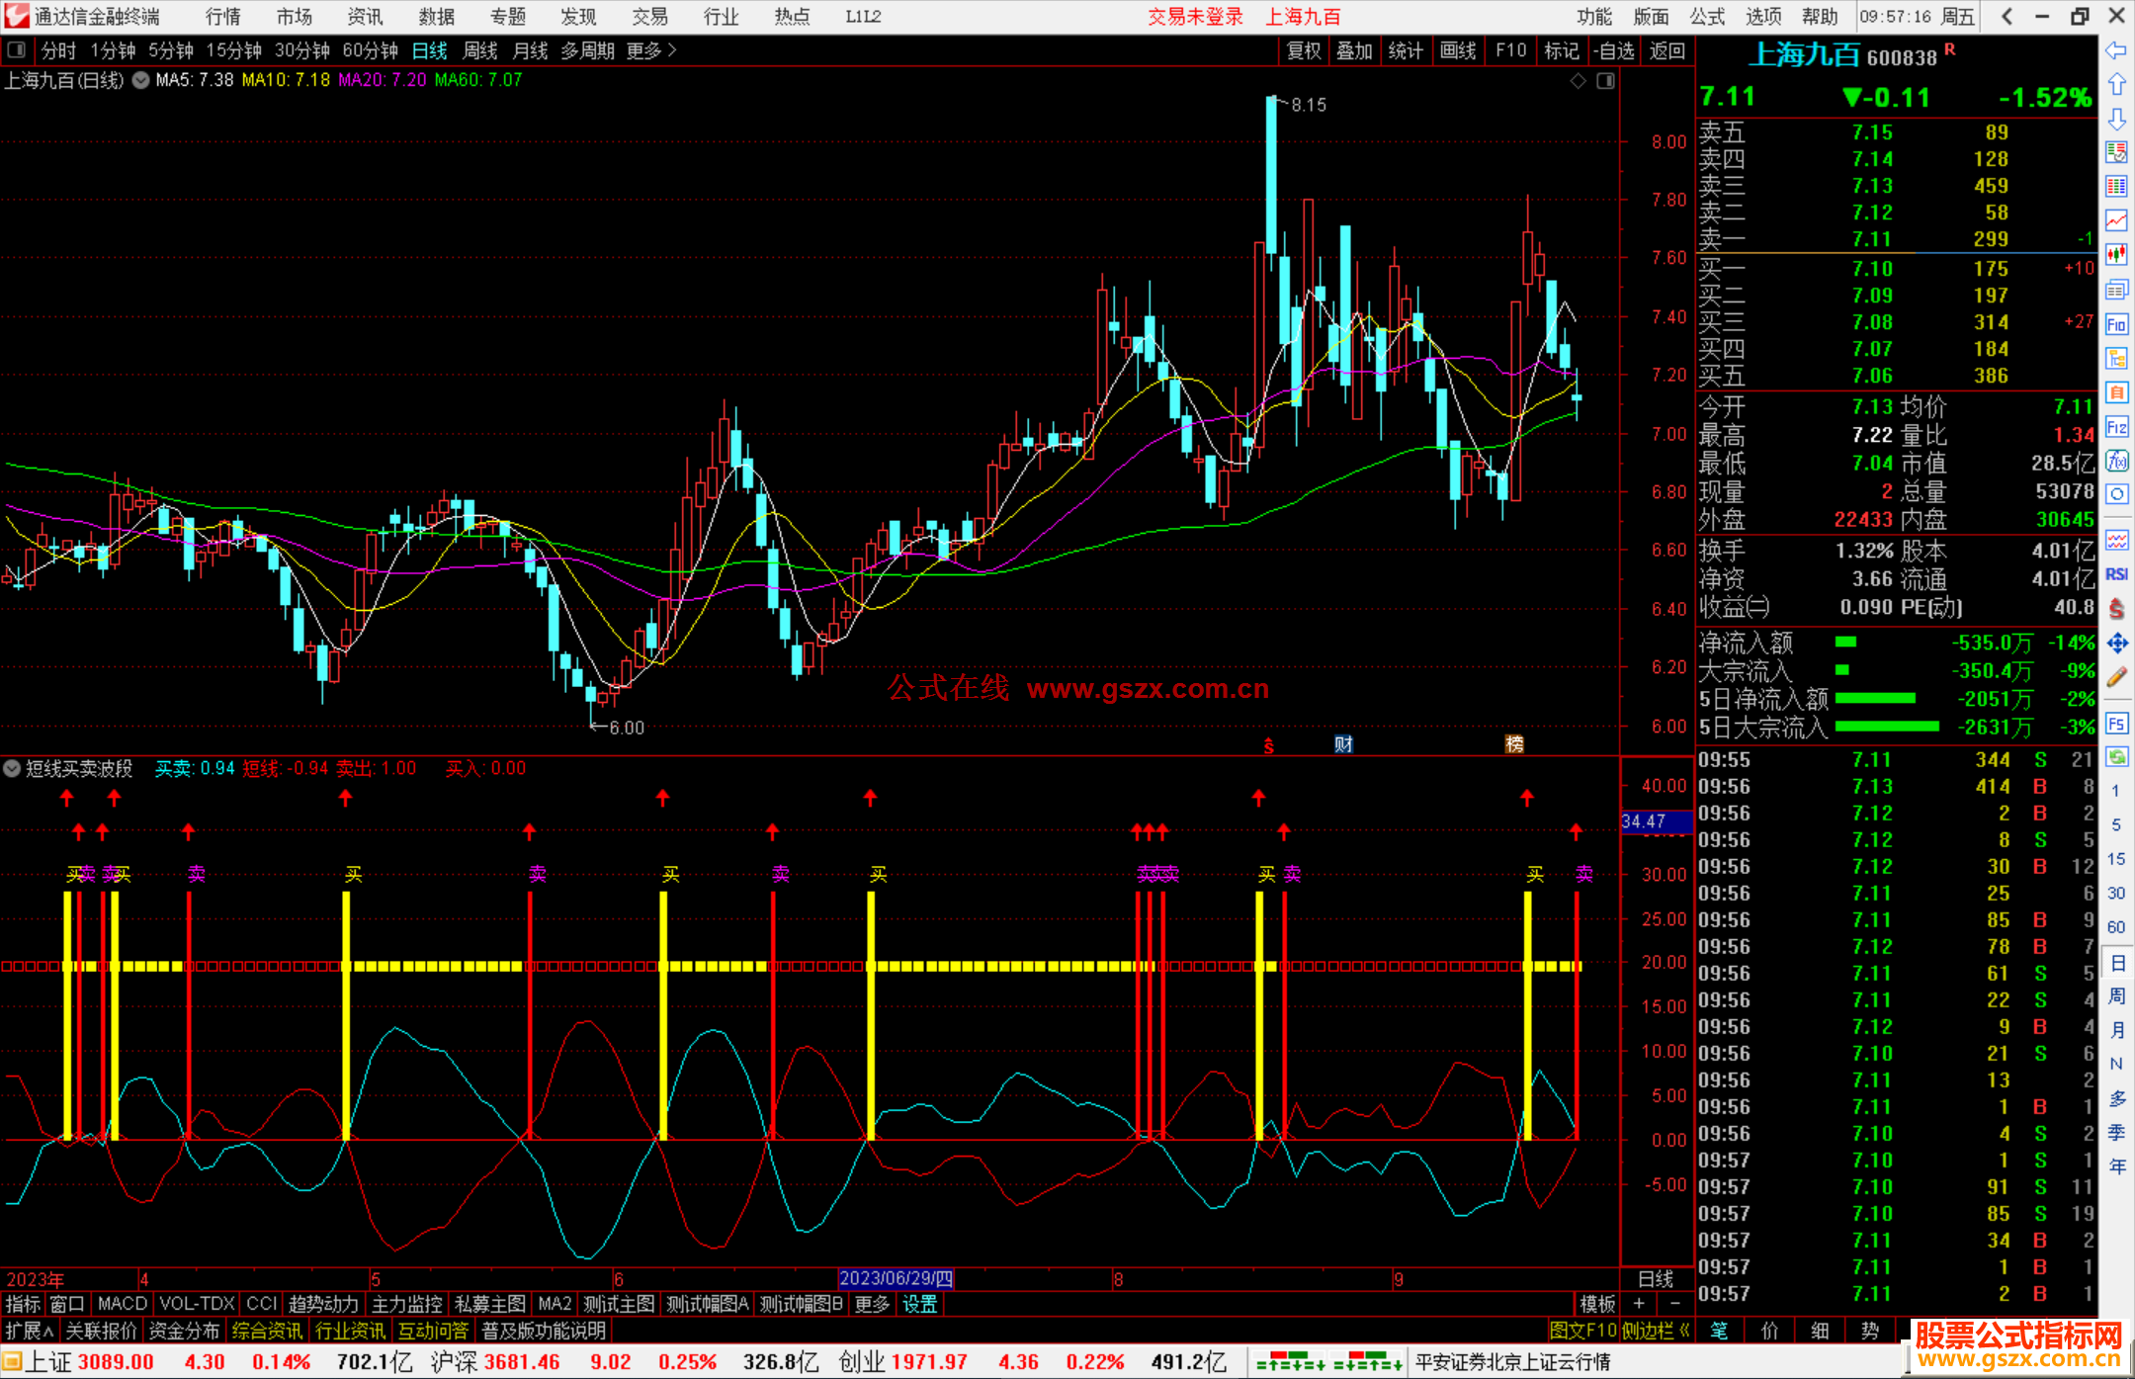
Task: Click the F10 company info icon
Action: (2116, 324)
